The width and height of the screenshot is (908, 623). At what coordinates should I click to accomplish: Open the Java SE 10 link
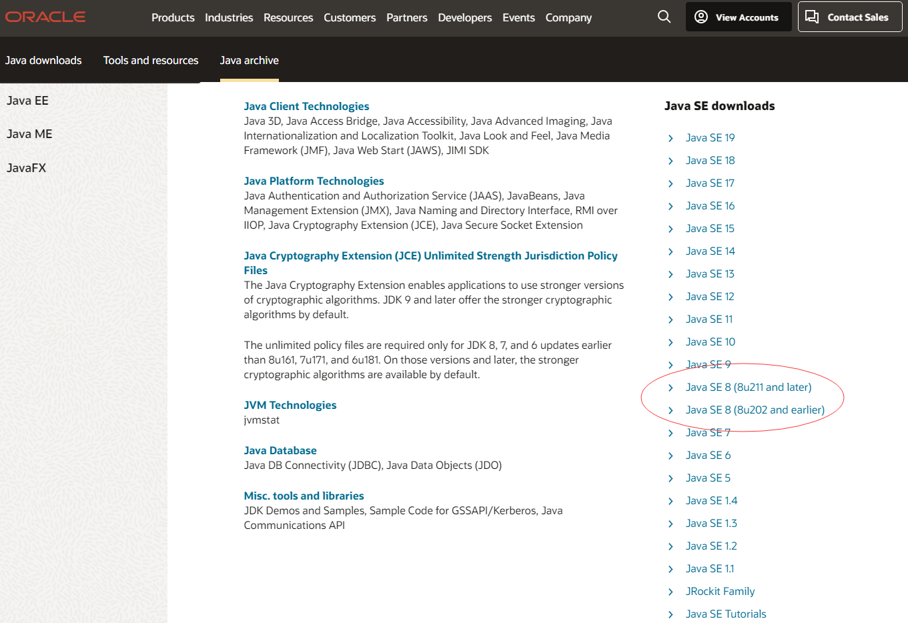pos(711,342)
